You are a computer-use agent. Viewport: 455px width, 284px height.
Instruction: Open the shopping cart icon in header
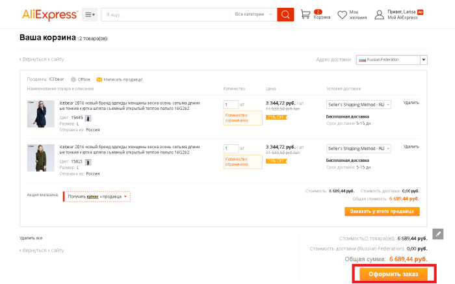tap(305, 14)
